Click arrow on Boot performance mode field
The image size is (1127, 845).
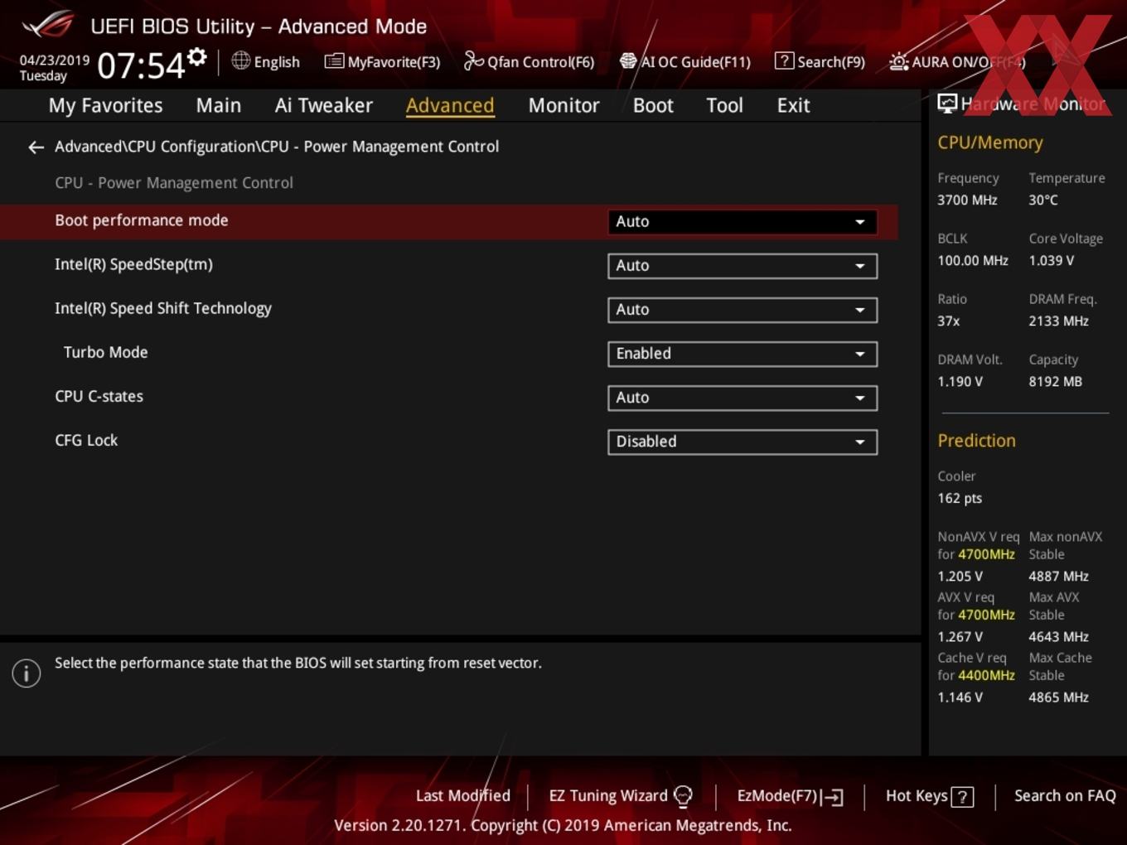coord(860,222)
